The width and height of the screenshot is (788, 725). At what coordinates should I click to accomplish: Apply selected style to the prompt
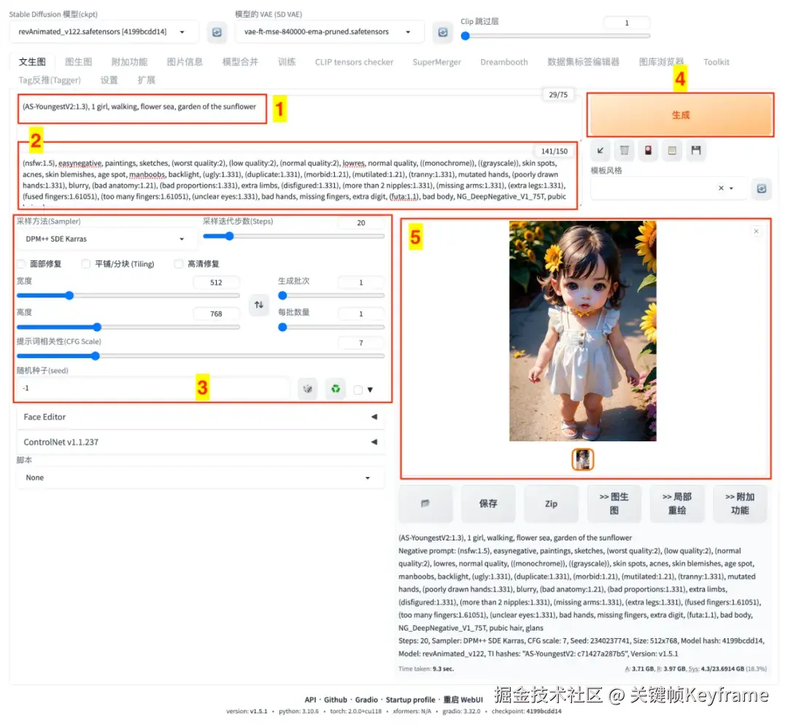(672, 150)
